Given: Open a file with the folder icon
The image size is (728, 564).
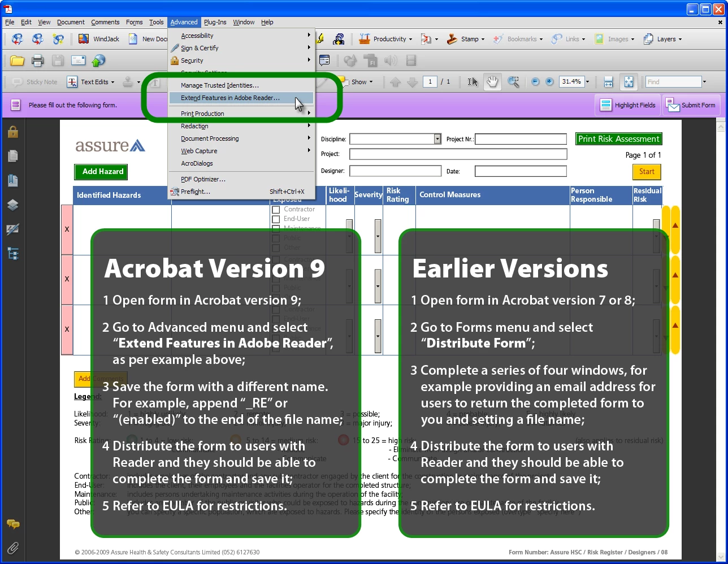Looking at the screenshot, I should (18, 60).
